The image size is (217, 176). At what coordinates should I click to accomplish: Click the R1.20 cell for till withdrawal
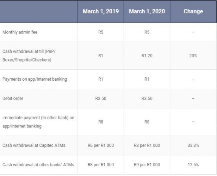point(147,56)
